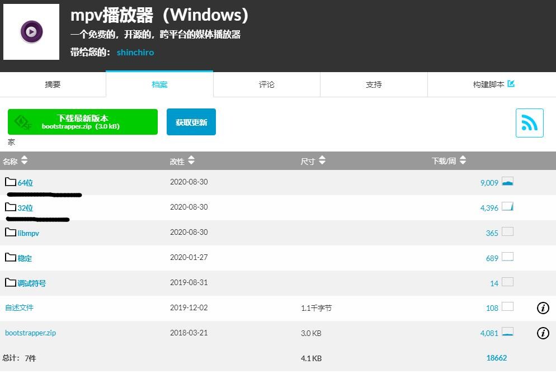The height and width of the screenshot is (374, 556).
Task: Sort by 下载/周 column arrows
Action: [x=463, y=160]
